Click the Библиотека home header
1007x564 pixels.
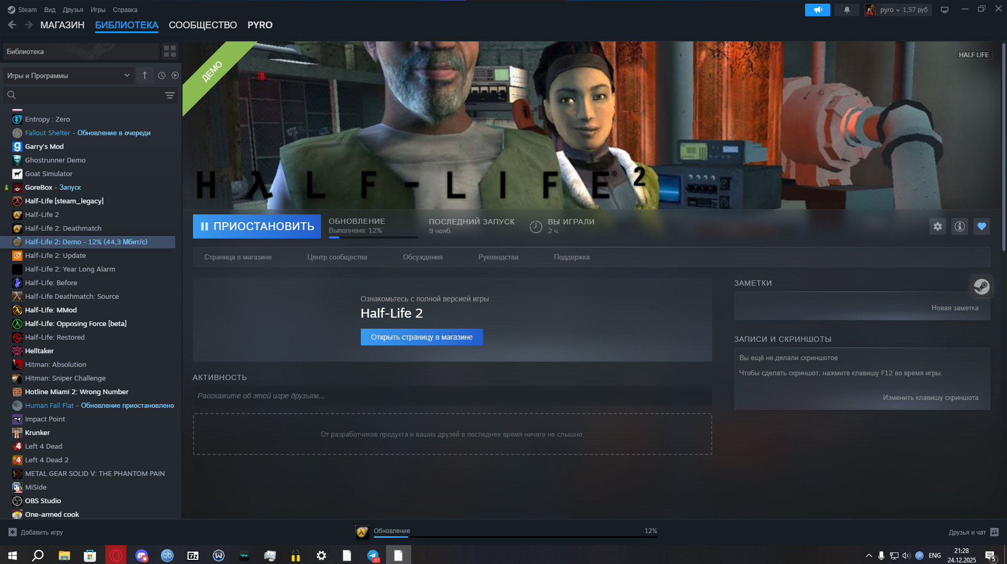tap(81, 51)
